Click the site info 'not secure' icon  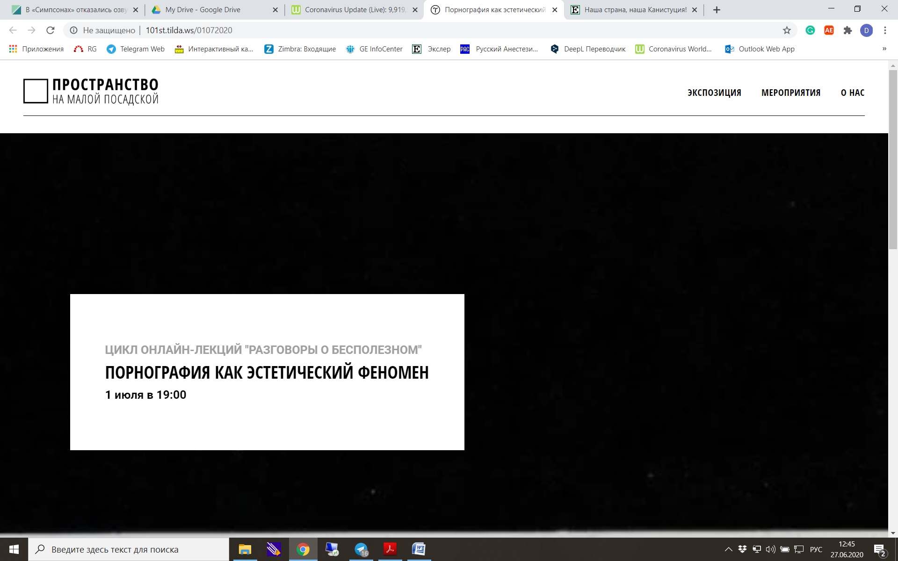(73, 30)
